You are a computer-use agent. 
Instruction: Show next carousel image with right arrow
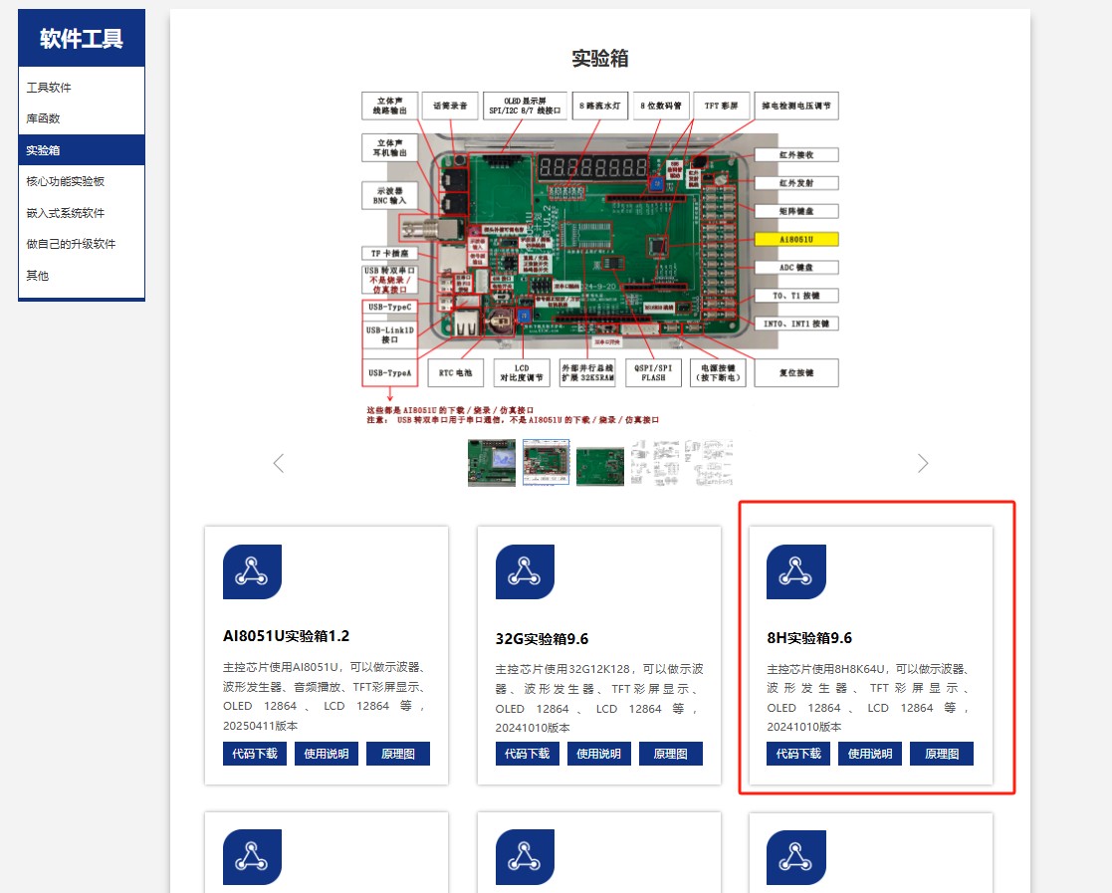click(x=923, y=463)
